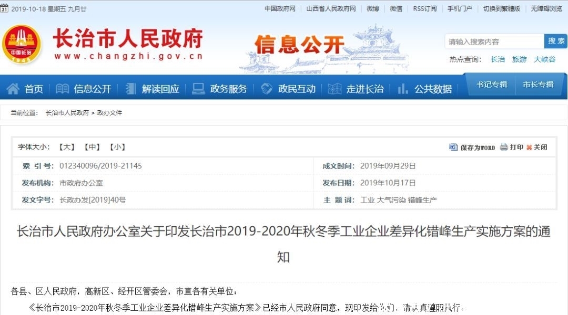Click the monitor icon next to 政务服务

tap(198, 89)
